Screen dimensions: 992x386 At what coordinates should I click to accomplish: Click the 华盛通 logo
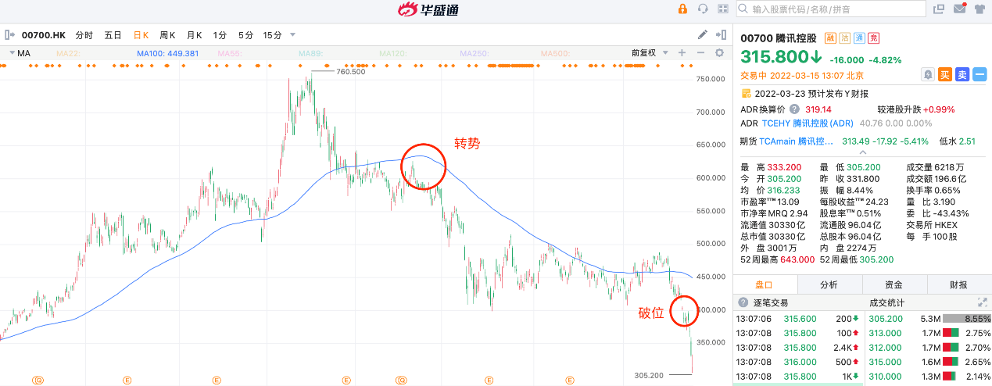click(x=428, y=9)
